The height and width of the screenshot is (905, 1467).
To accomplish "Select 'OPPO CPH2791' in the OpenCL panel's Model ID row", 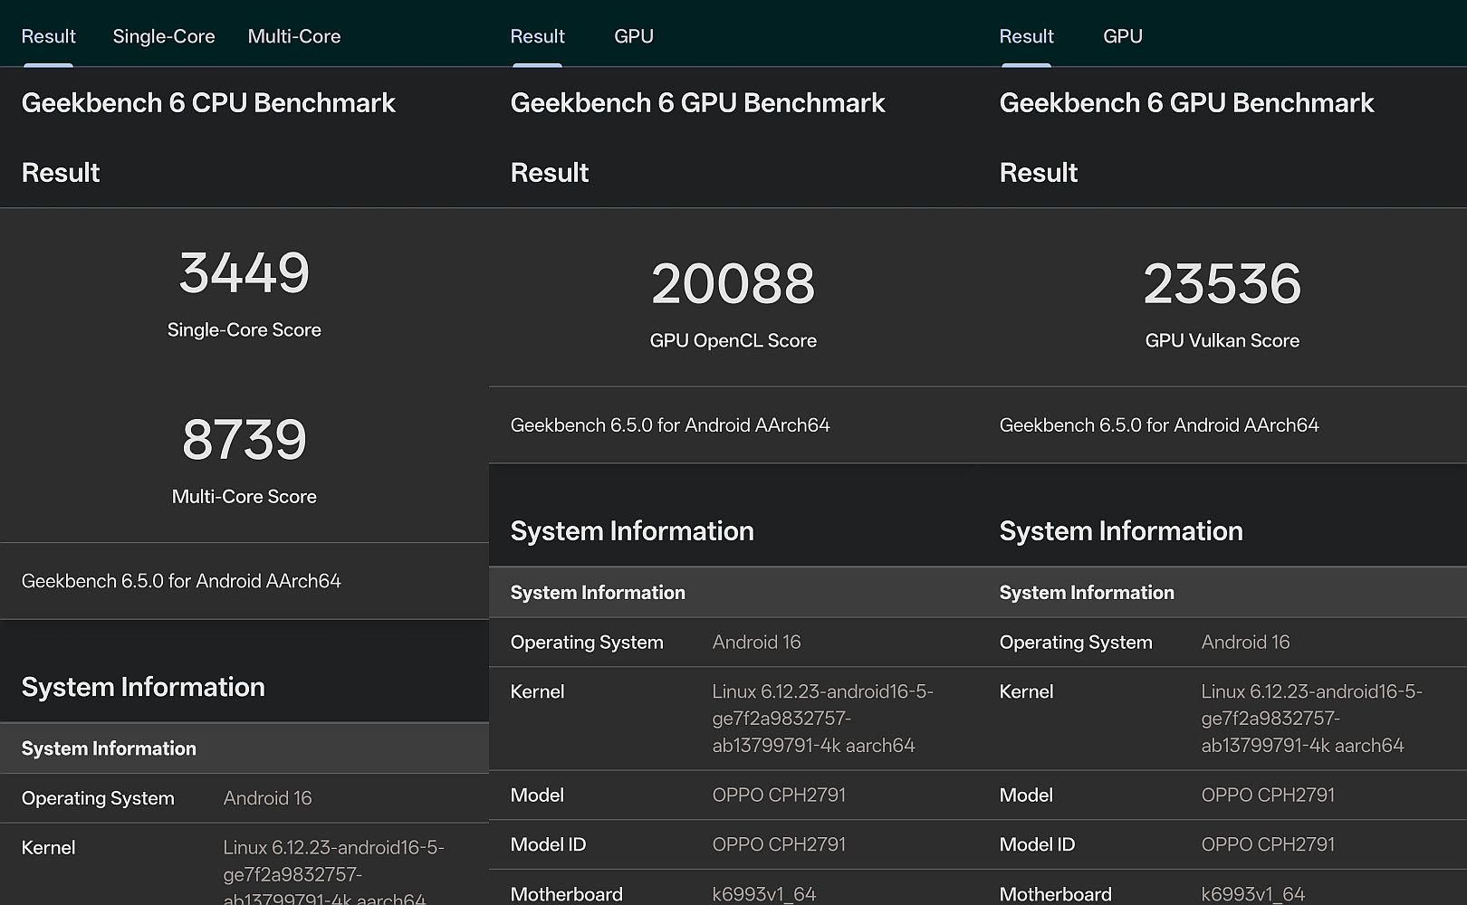I will pos(779,844).
